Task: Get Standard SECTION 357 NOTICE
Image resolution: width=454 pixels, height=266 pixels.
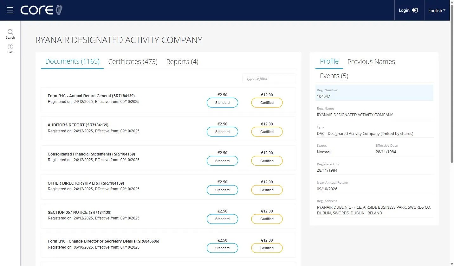Action: pos(222,219)
